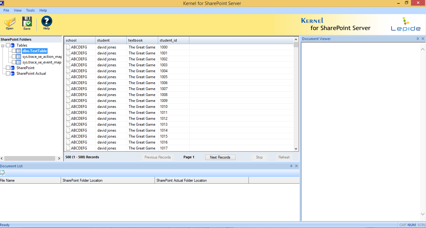Select student_id cell 1003
Image resolution: width=426 pixels, height=228 pixels.
pyautogui.click(x=164, y=65)
